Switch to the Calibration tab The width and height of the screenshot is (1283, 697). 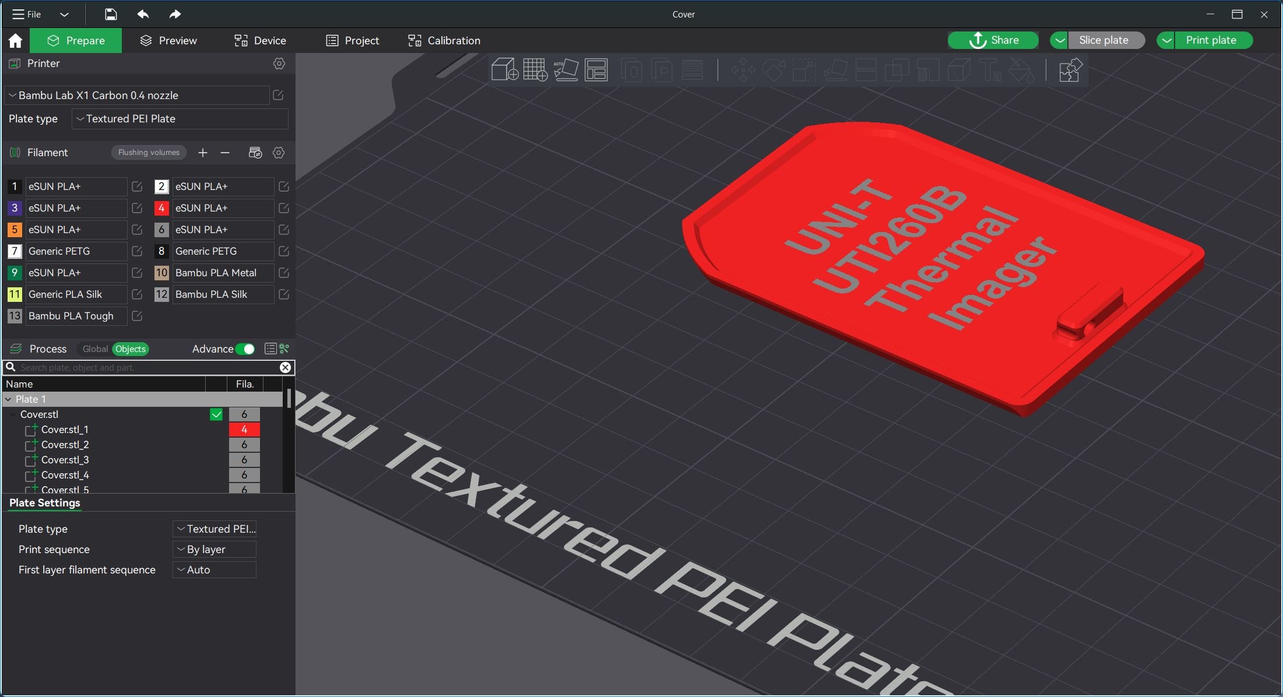pos(444,40)
